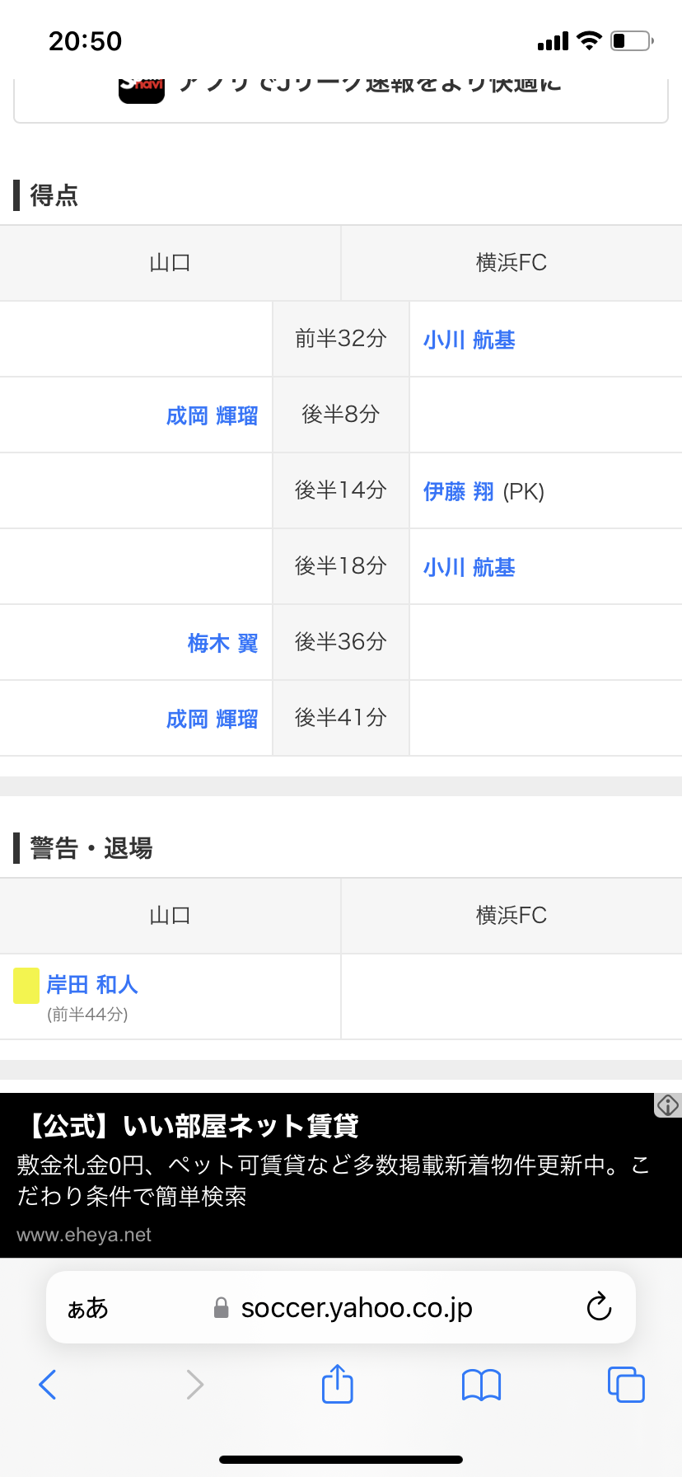The image size is (682, 1477).
Task: Open 梅木 翼 player link
Action: [x=222, y=643]
